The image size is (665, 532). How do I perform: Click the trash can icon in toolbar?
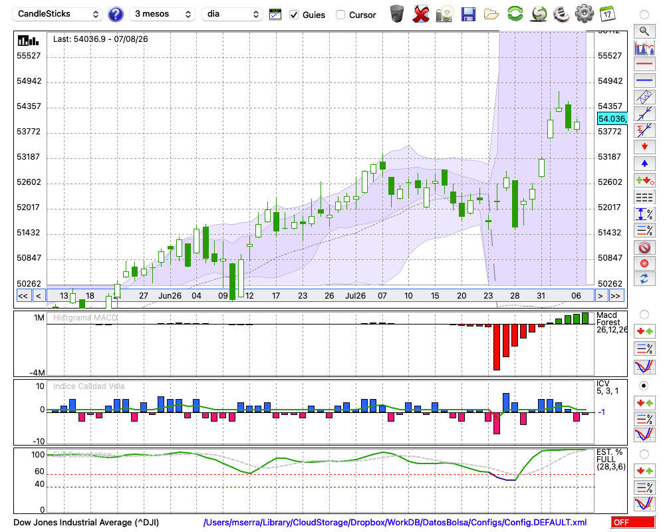pos(396,14)
